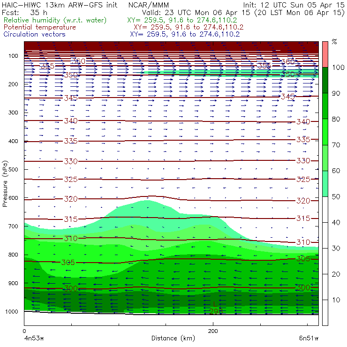The image size is (347, 347).
Task: Click the 'NCAR/MMM' header text
Action: [149, 5]
